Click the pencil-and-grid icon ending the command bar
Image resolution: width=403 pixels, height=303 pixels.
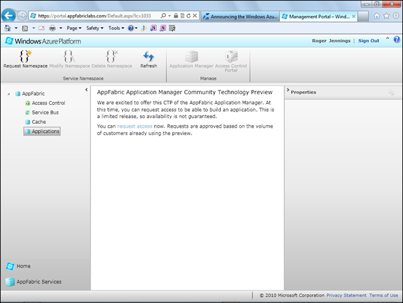tap(172, 28)
